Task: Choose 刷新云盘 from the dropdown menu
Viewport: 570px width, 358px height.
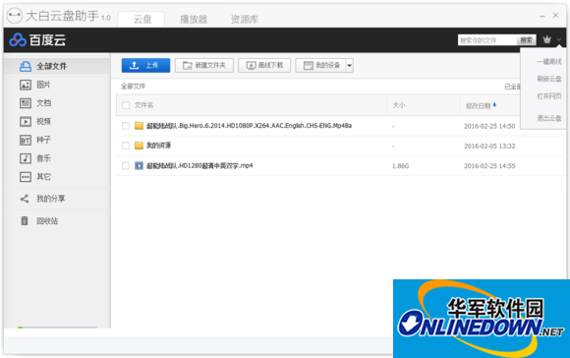Action: tap(549, 79)
